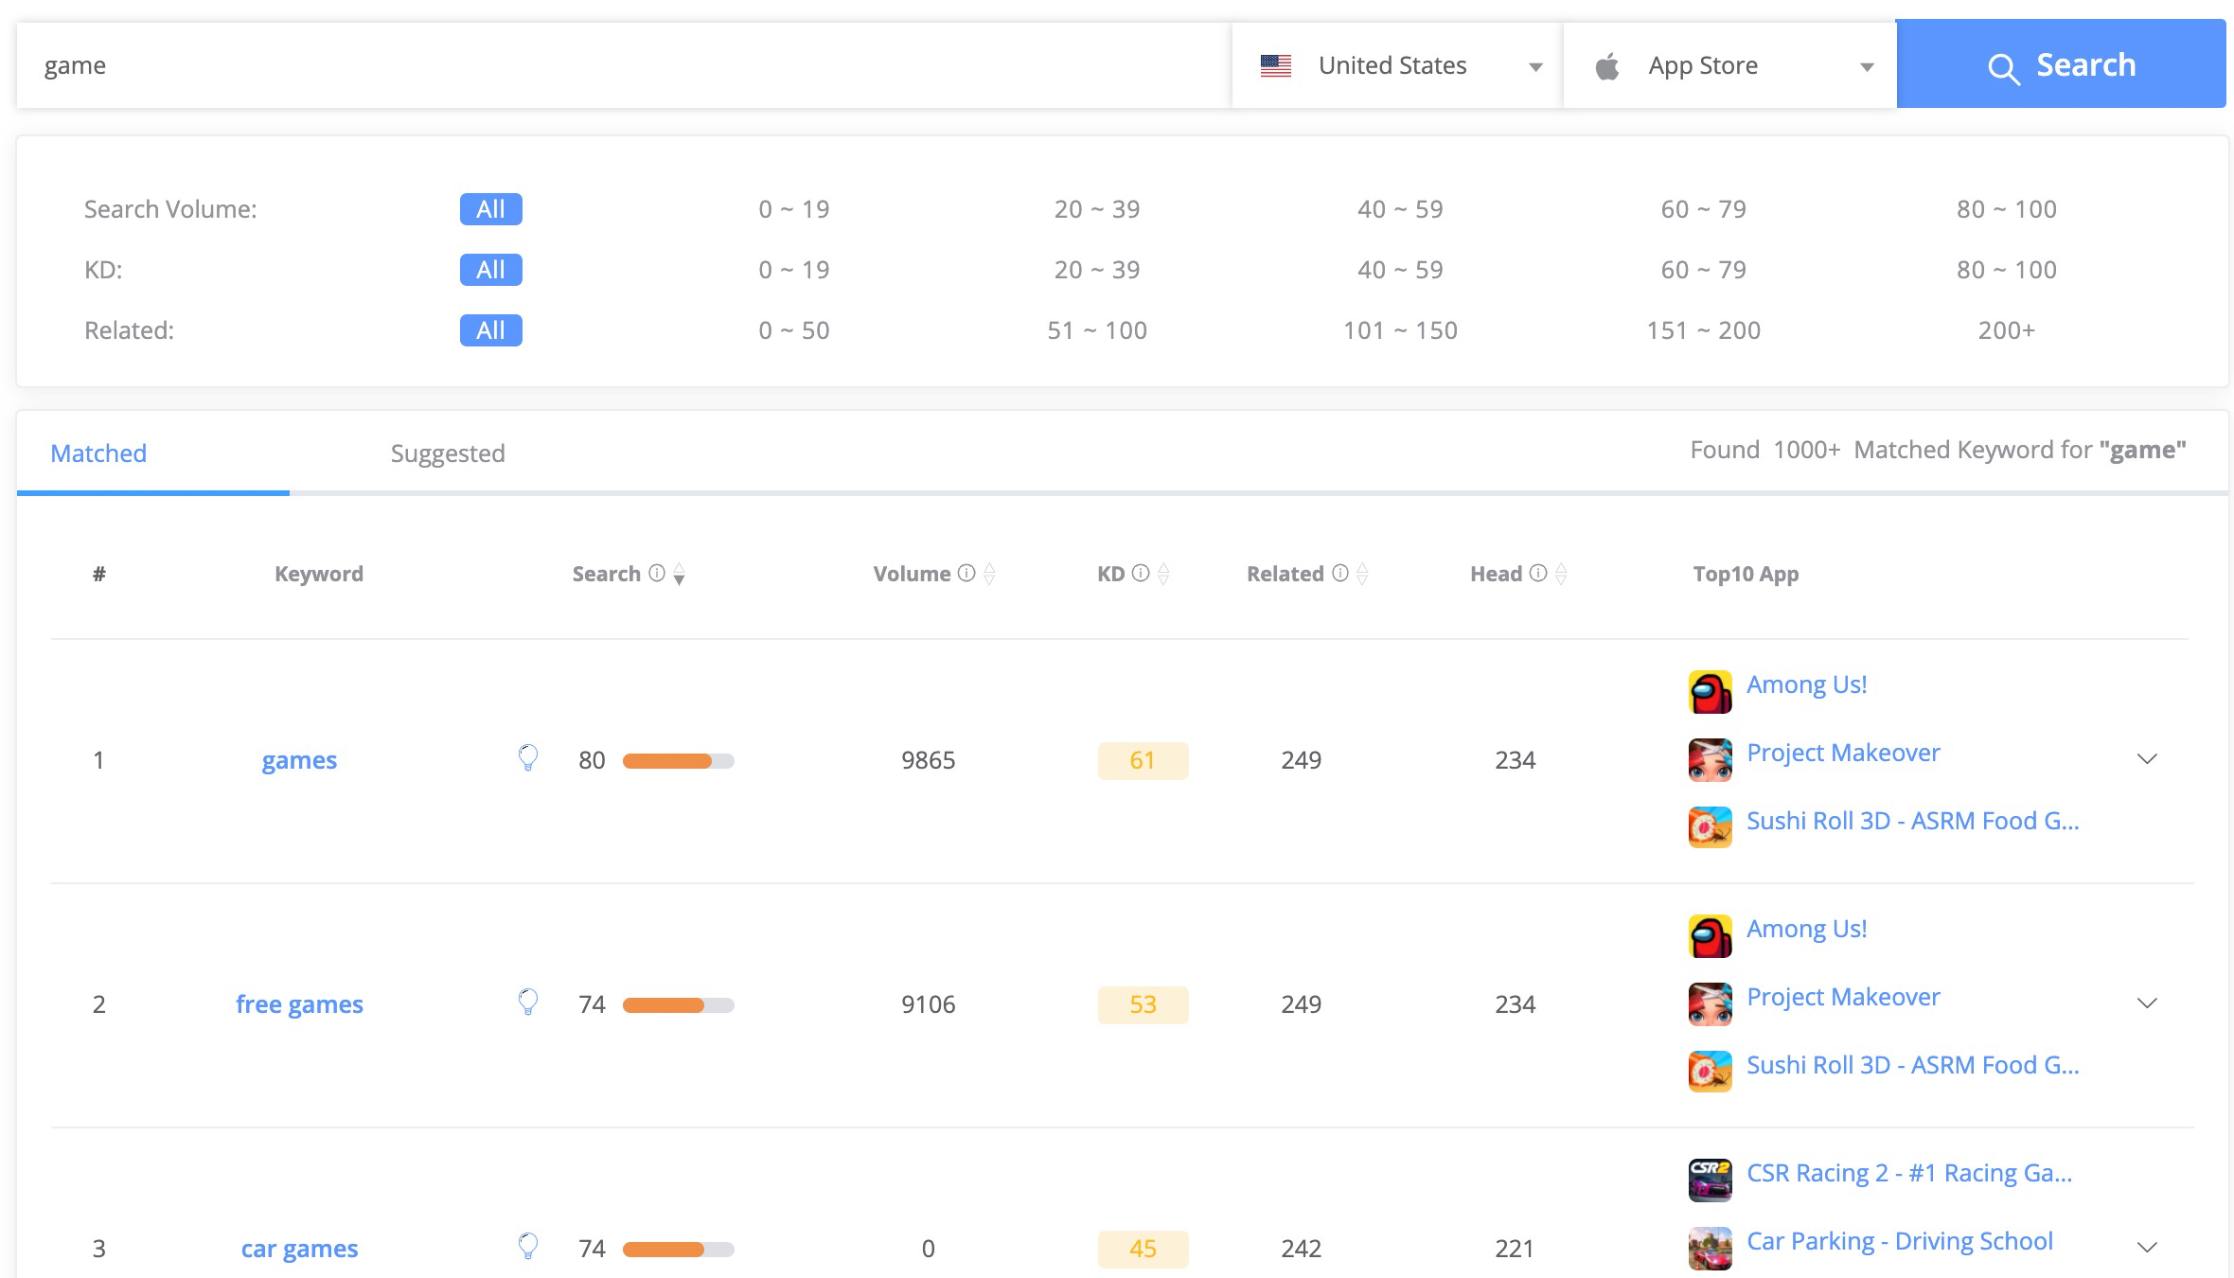Sort by the Head column arrows
Viewport: 2234px width, 1278px height.
(1561, 575)
